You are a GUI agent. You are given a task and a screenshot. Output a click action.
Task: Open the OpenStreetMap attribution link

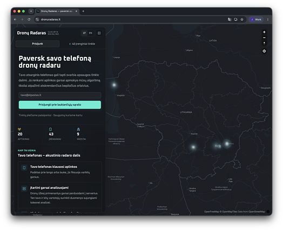tap(257, 212)
